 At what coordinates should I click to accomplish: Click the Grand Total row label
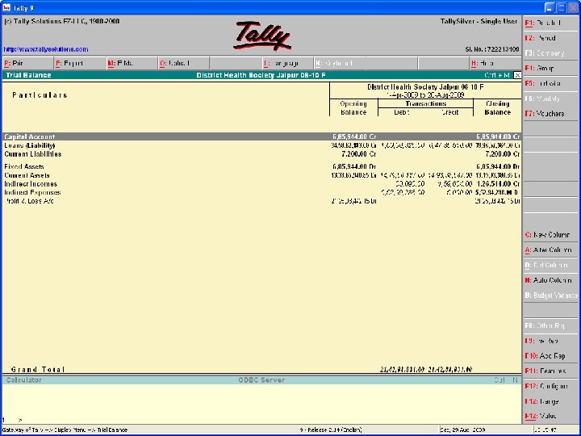(x=38, y=370)
